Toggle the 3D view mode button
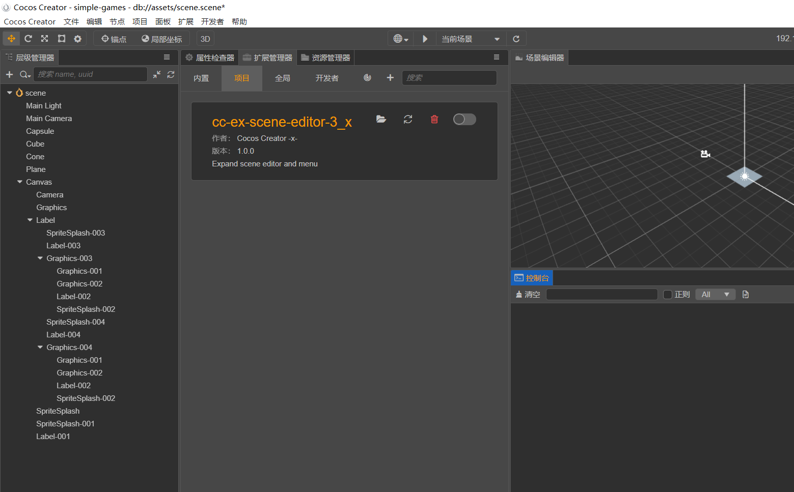794x492 pixels. 205,39
